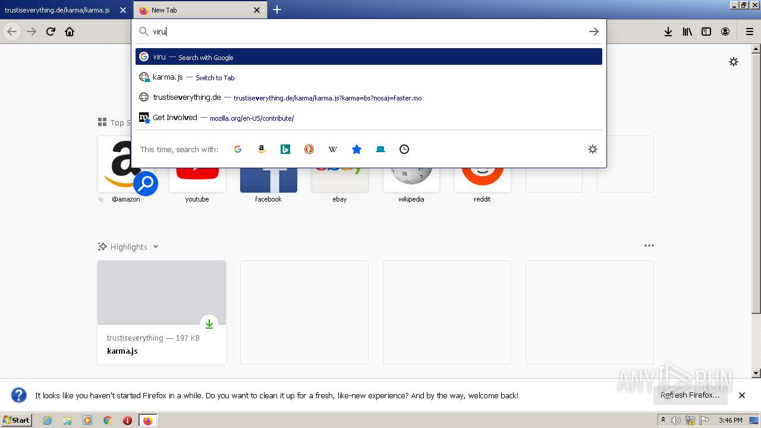Viewport: 761px width, 428px height.
Task: Click the clock showing 3:46 PM
Action: coord(730,420)
